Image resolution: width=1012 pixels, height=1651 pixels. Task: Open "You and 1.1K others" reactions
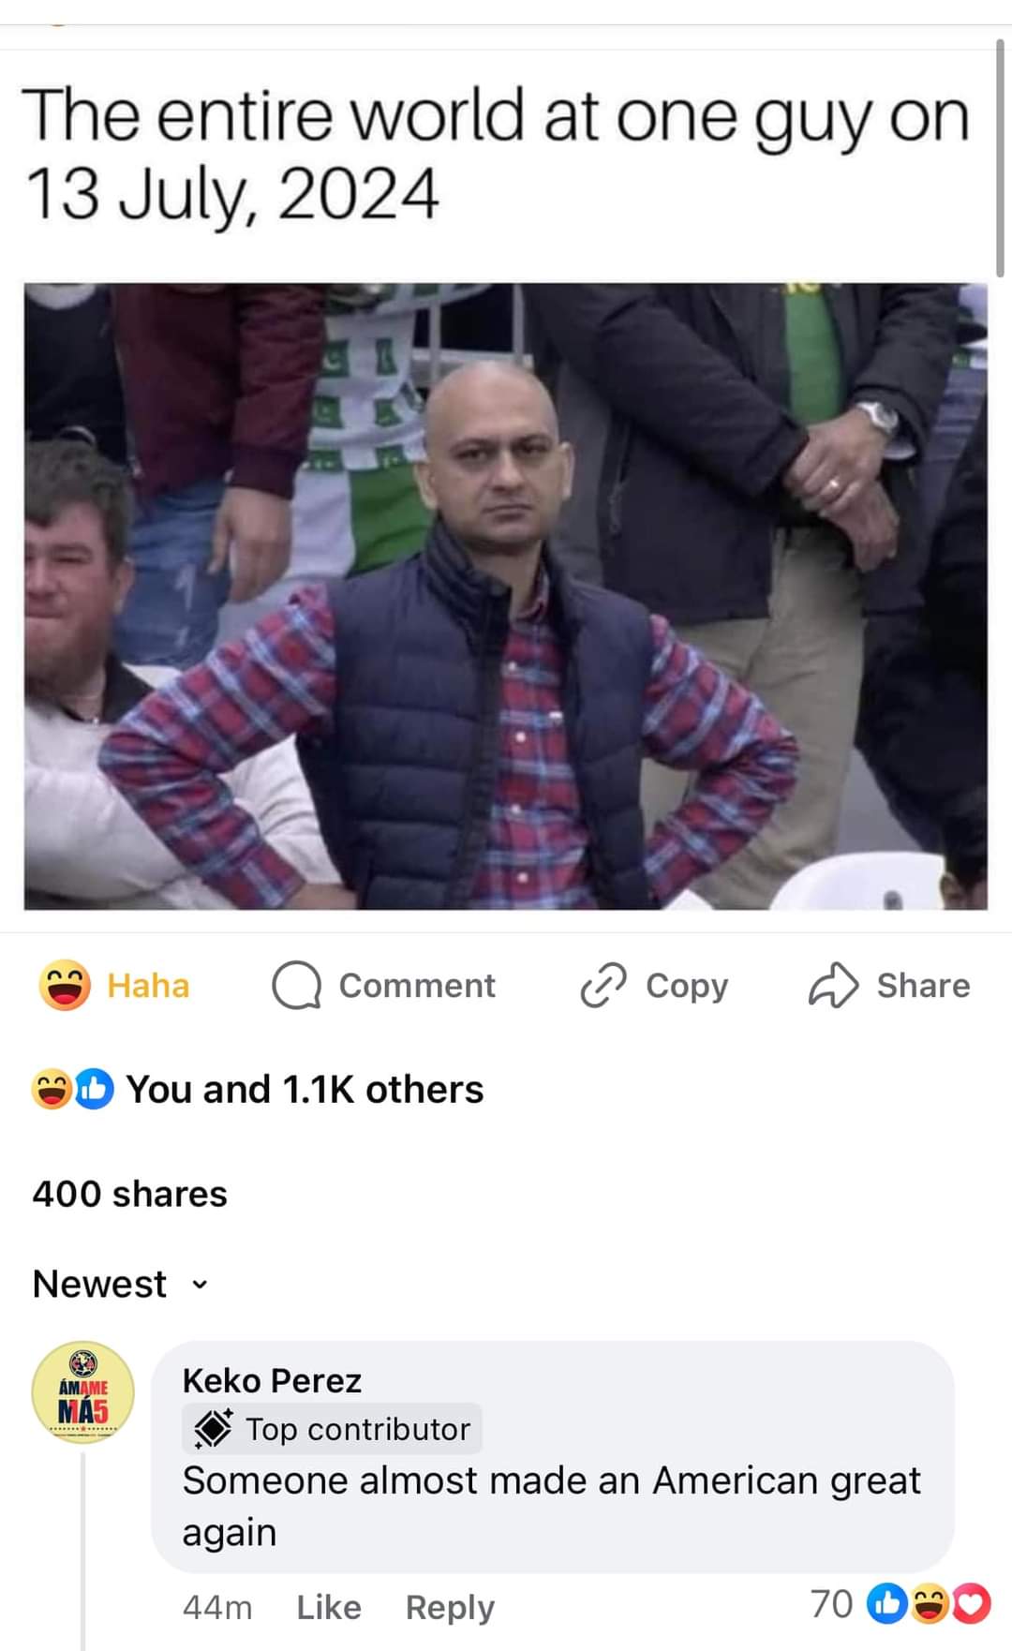[x=305, y=1090]
